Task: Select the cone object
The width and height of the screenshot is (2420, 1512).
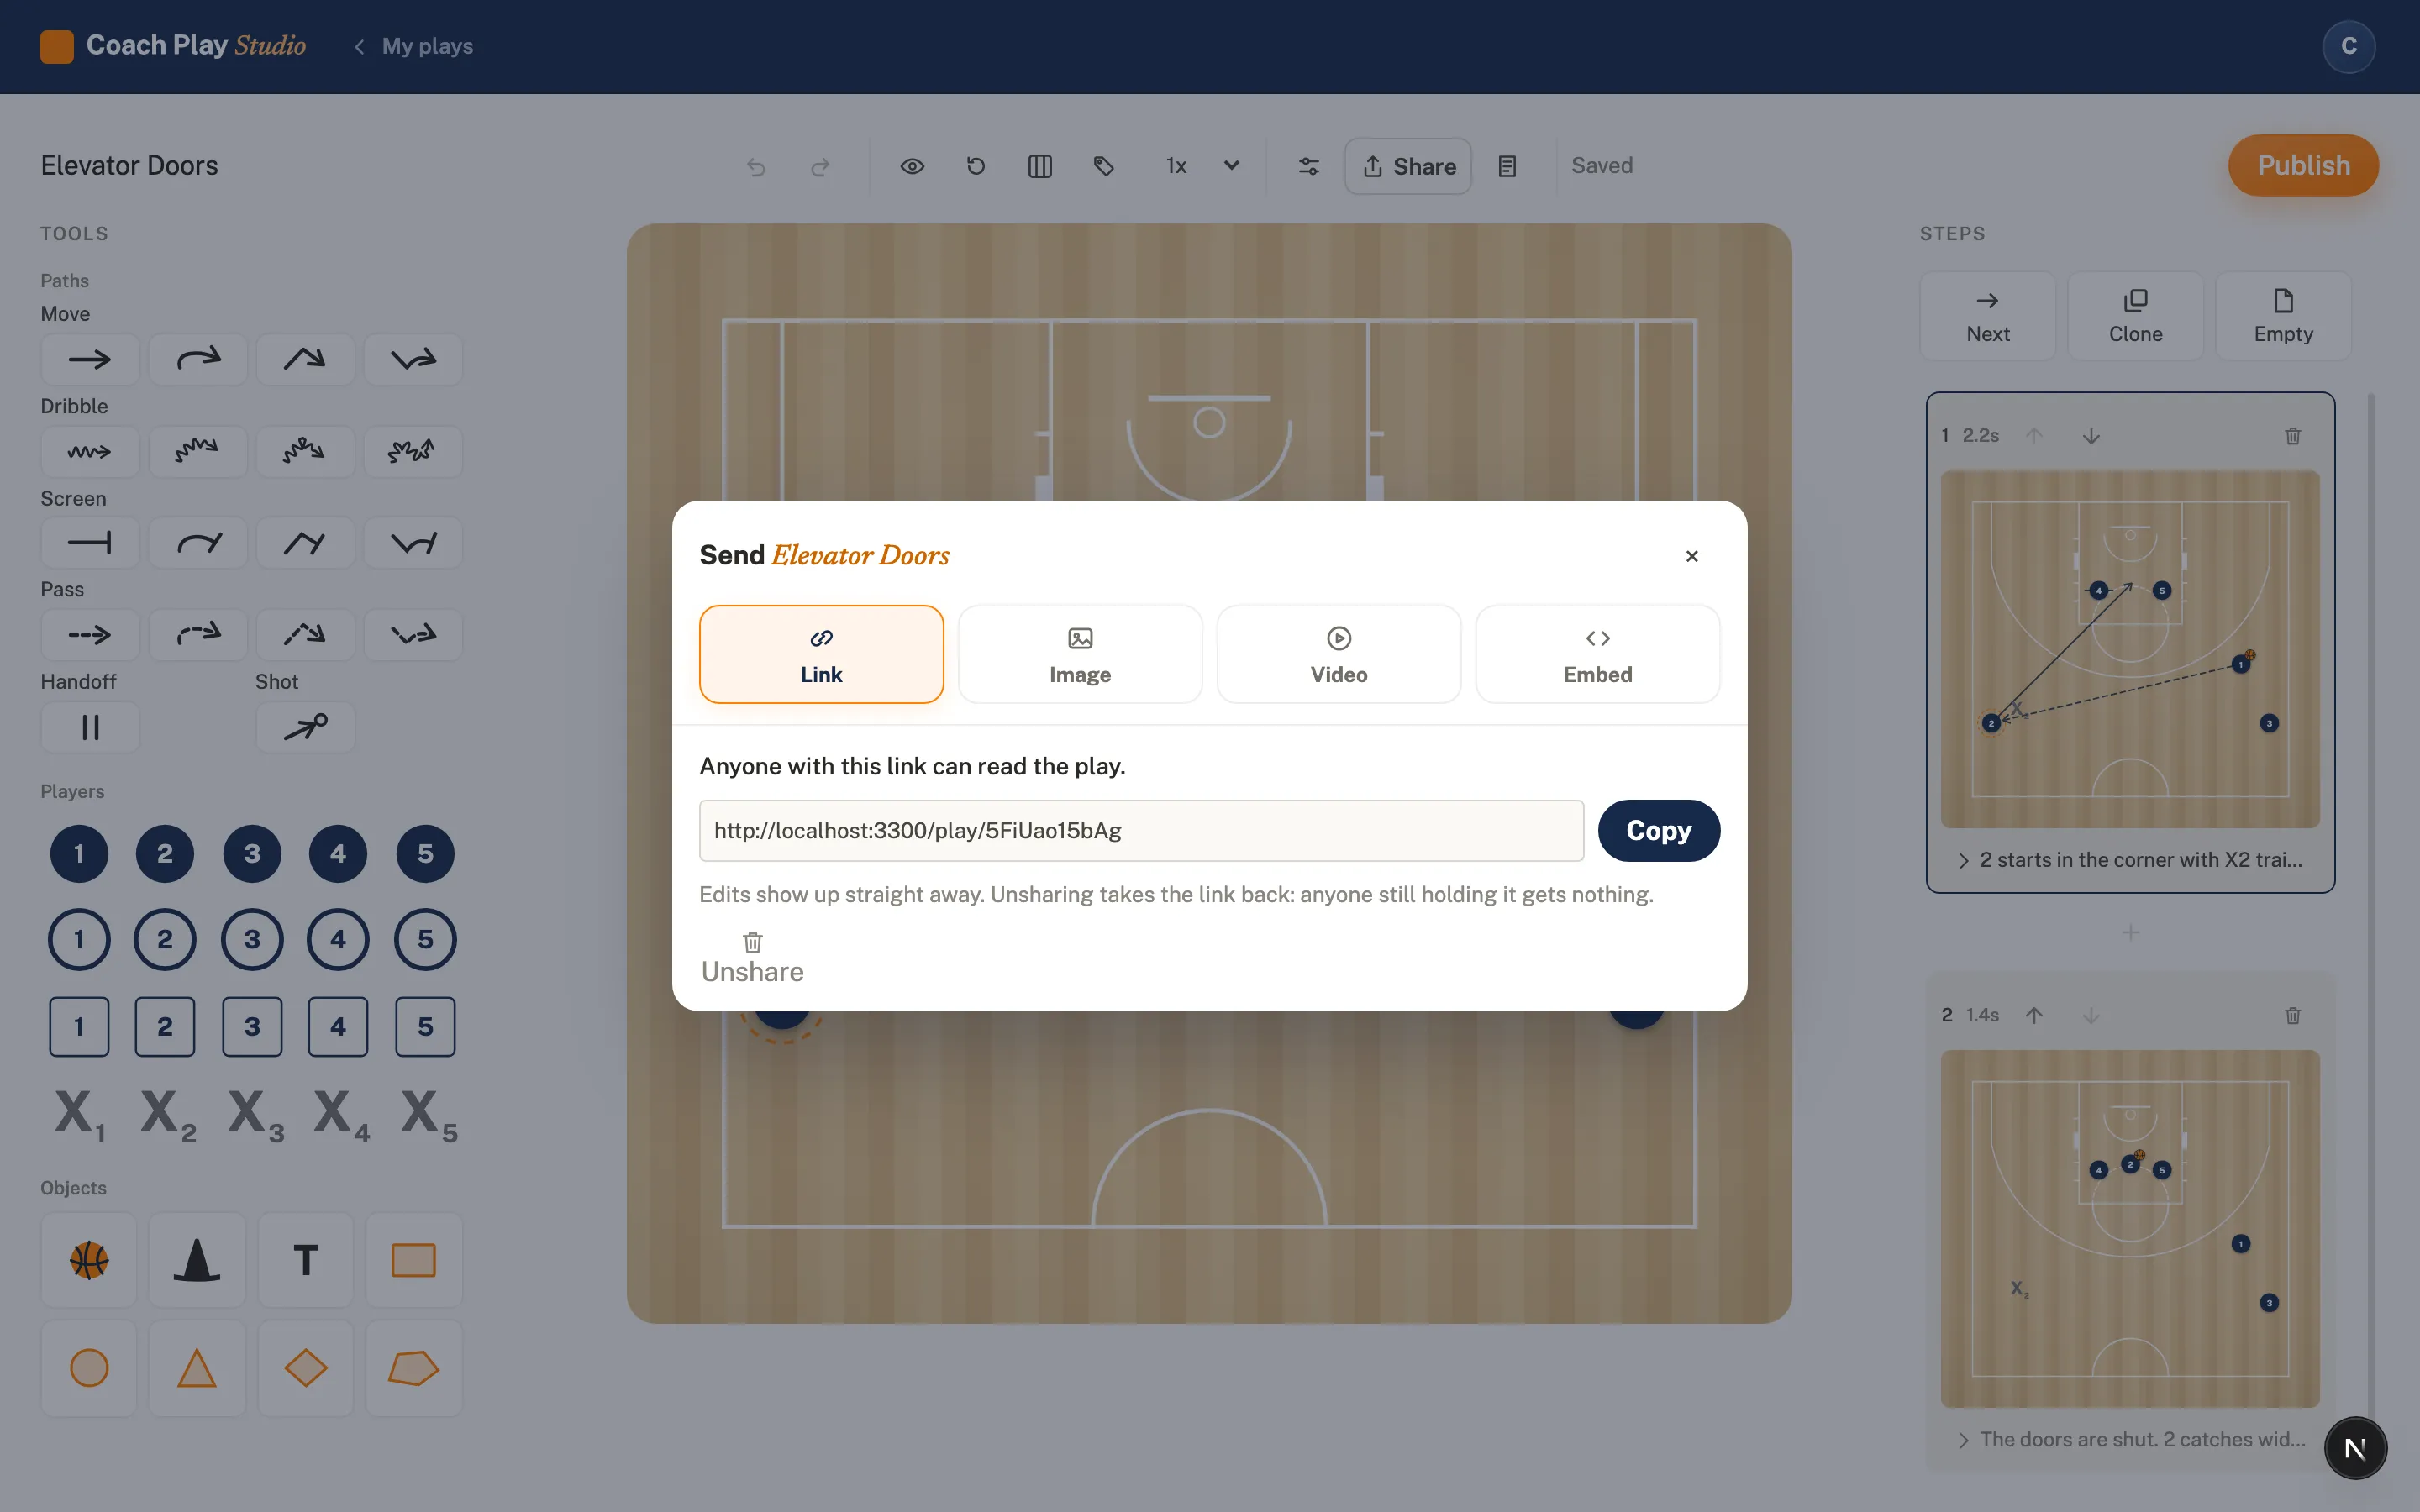Action: (x=197, y=1260)
